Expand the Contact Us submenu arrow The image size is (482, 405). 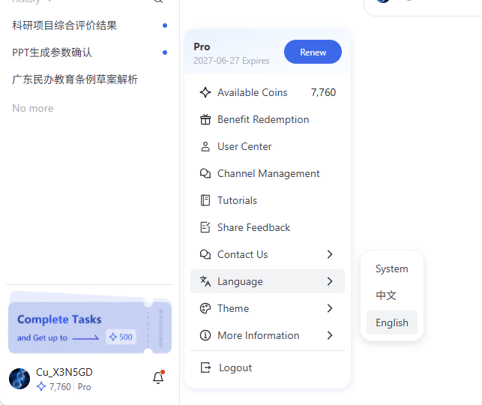coord(330,254)
